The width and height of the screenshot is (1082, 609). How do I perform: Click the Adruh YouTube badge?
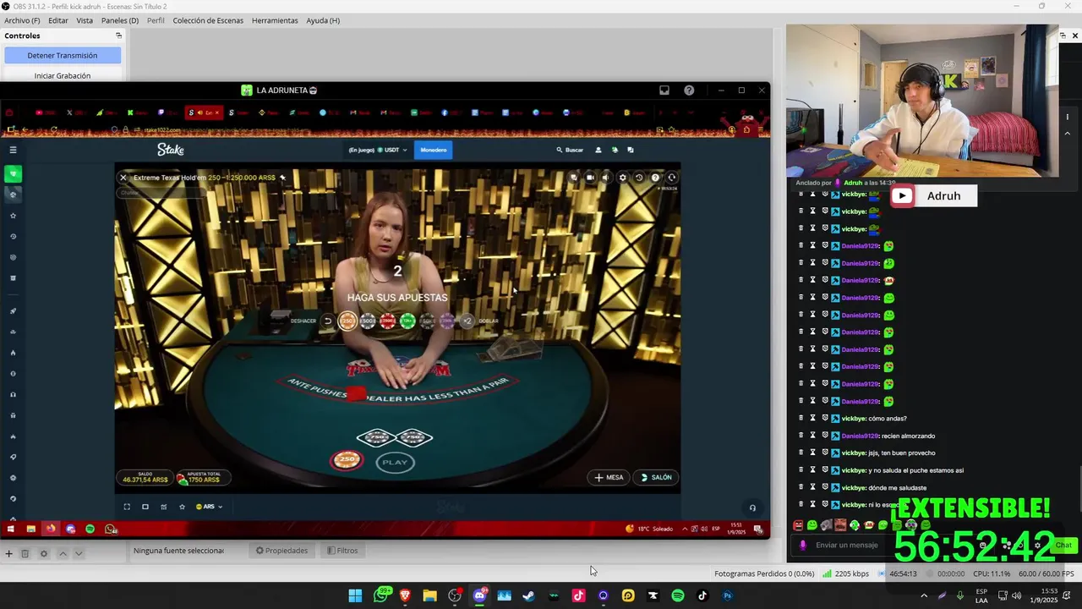point(933,195)
